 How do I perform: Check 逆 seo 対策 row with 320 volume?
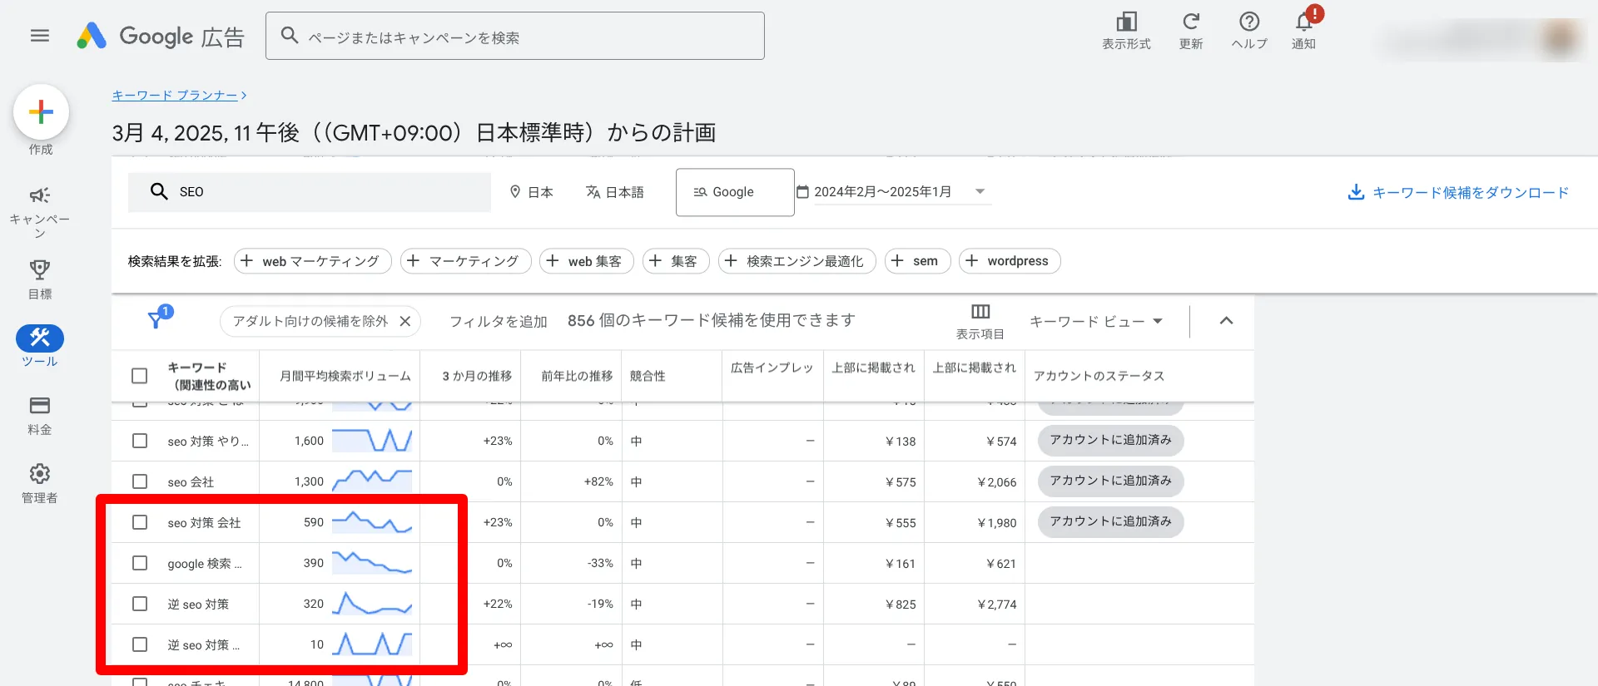tap(140, 604)
